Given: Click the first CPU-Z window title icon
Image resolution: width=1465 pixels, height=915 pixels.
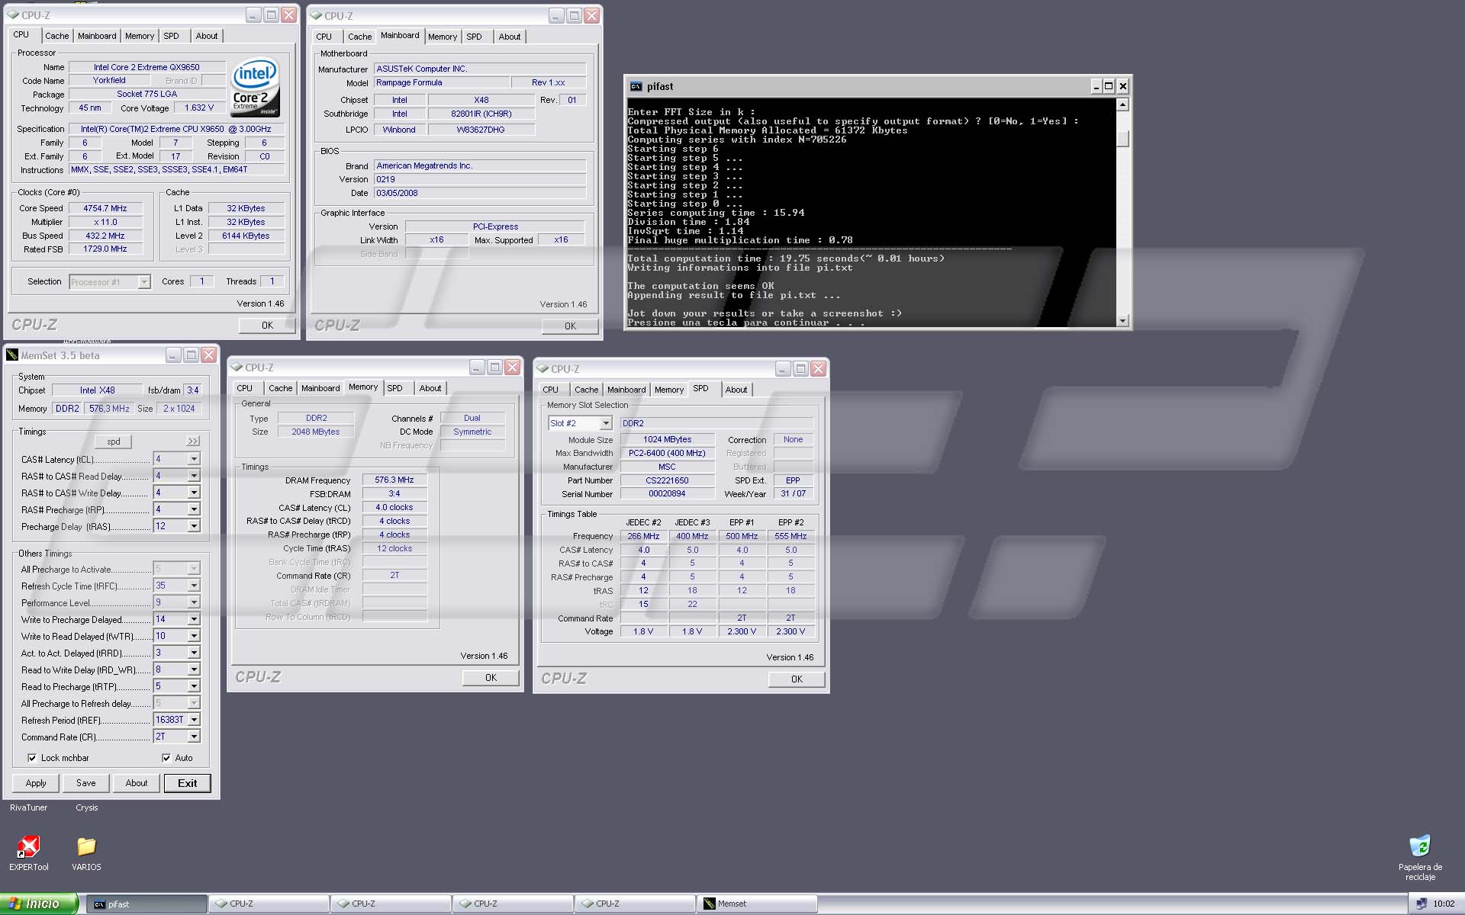Looking at the screenshot, I should (14, 14).
